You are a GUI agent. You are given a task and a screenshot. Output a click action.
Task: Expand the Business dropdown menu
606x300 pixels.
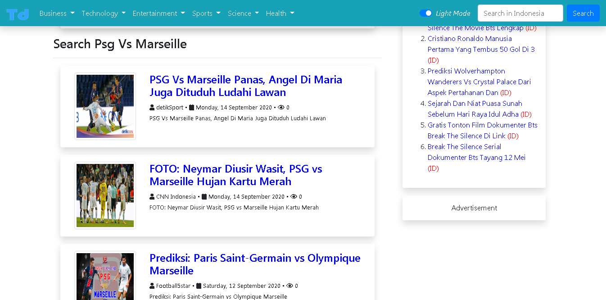click(x=57, y=14)
